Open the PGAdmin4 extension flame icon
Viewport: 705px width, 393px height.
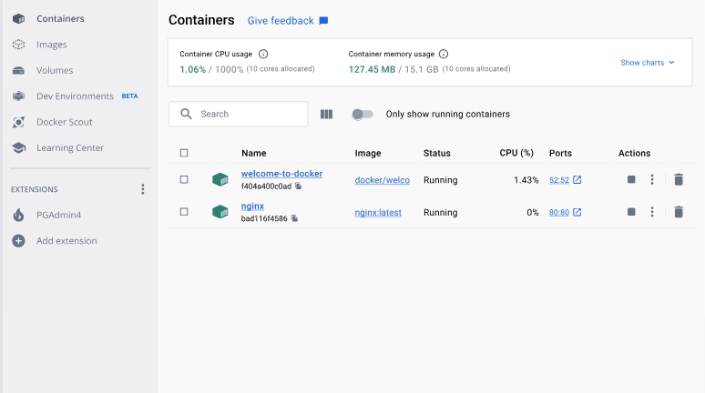click(18, 215)
